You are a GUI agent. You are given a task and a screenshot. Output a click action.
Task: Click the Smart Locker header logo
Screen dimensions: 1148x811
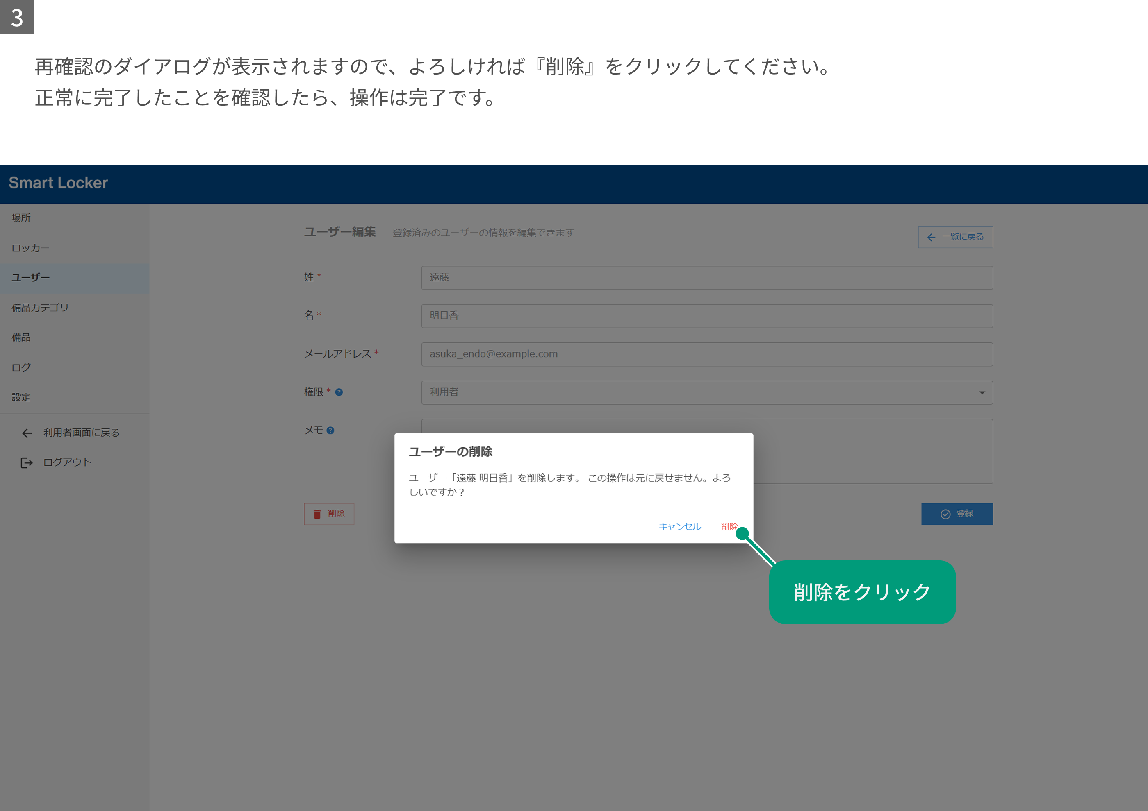58,183
